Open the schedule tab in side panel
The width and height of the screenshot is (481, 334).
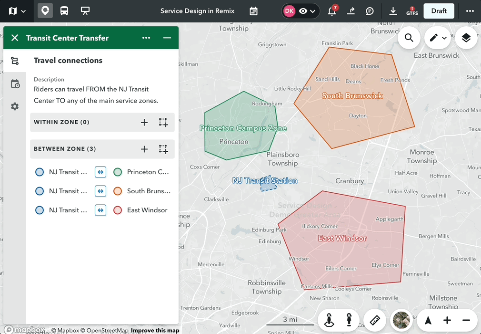point(15,84)
